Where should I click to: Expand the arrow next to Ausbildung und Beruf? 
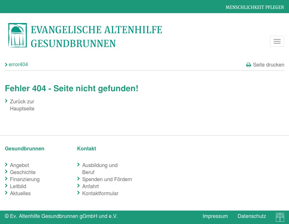[x=79, y=164]
